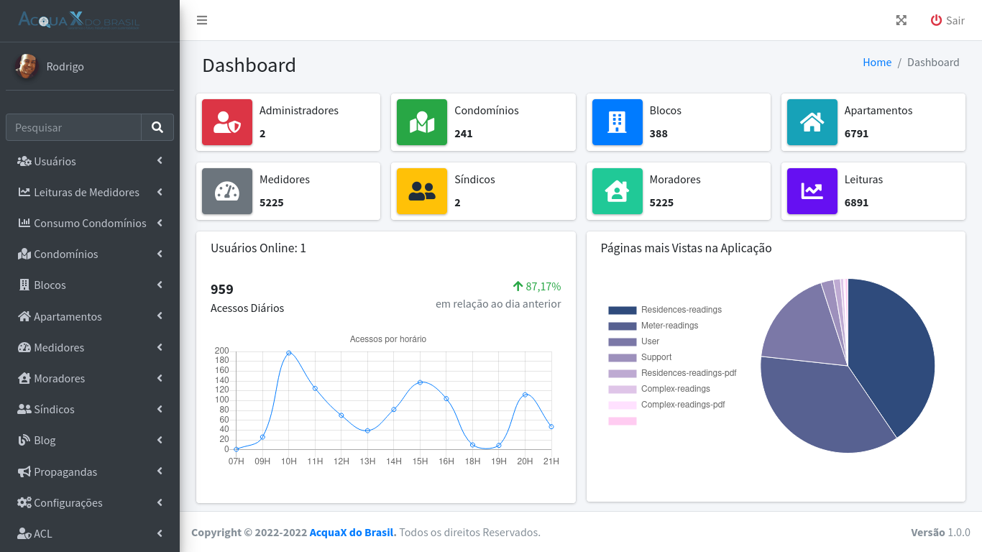Expand the Usuários sidebar menu chevron
982x552 pixels.
[x=160, y=161]
